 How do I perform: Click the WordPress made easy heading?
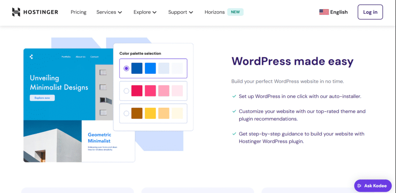(292, 61)
